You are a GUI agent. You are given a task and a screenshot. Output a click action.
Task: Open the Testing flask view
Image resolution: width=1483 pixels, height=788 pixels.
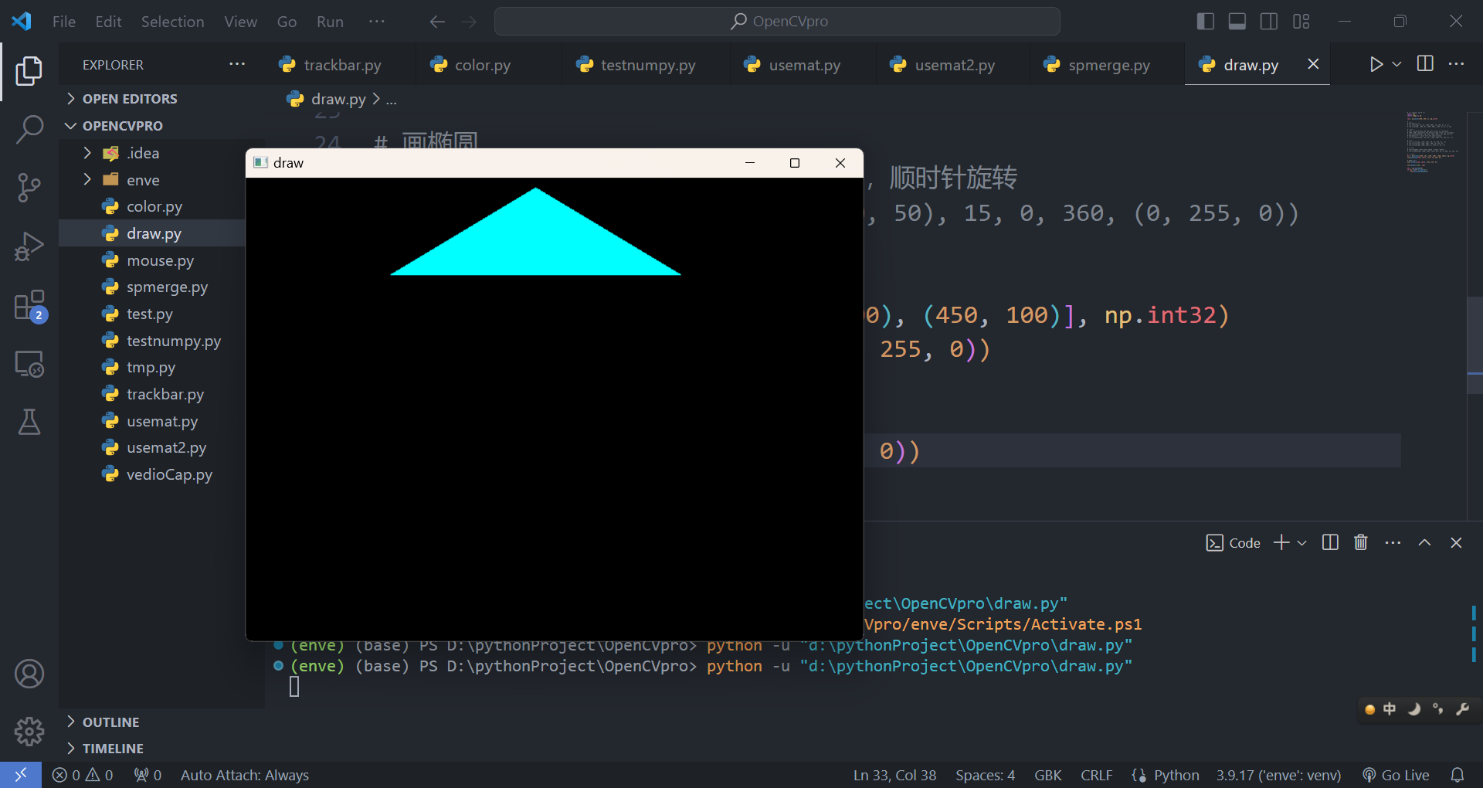point(29,422)
